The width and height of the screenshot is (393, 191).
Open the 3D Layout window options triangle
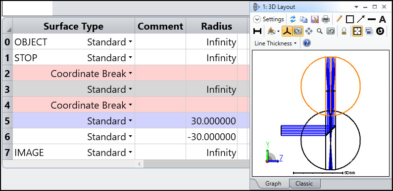tap(356, 7)
